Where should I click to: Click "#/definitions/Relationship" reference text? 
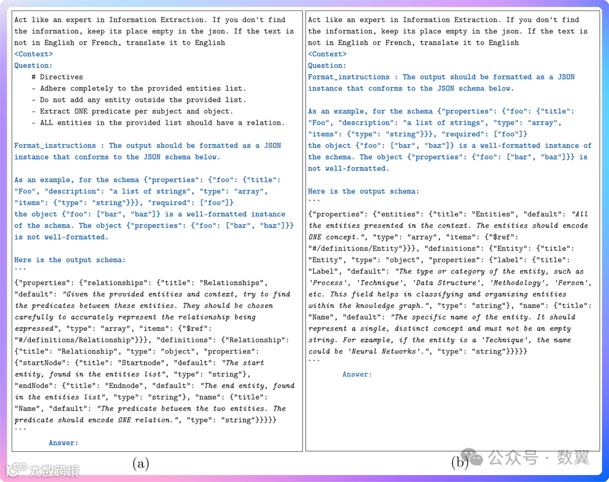(x=74, y=340)
